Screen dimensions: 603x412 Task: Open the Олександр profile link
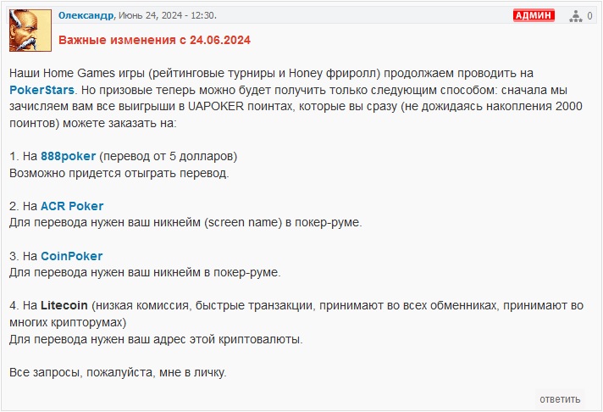(x=86, y=15)
